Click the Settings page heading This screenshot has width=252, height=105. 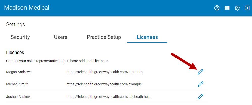(16, 24)
